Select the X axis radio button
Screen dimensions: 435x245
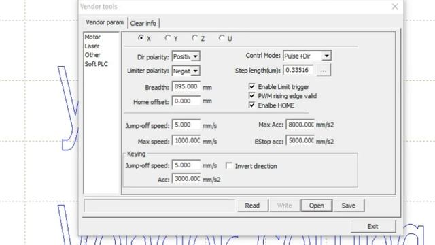click(141, 38)
